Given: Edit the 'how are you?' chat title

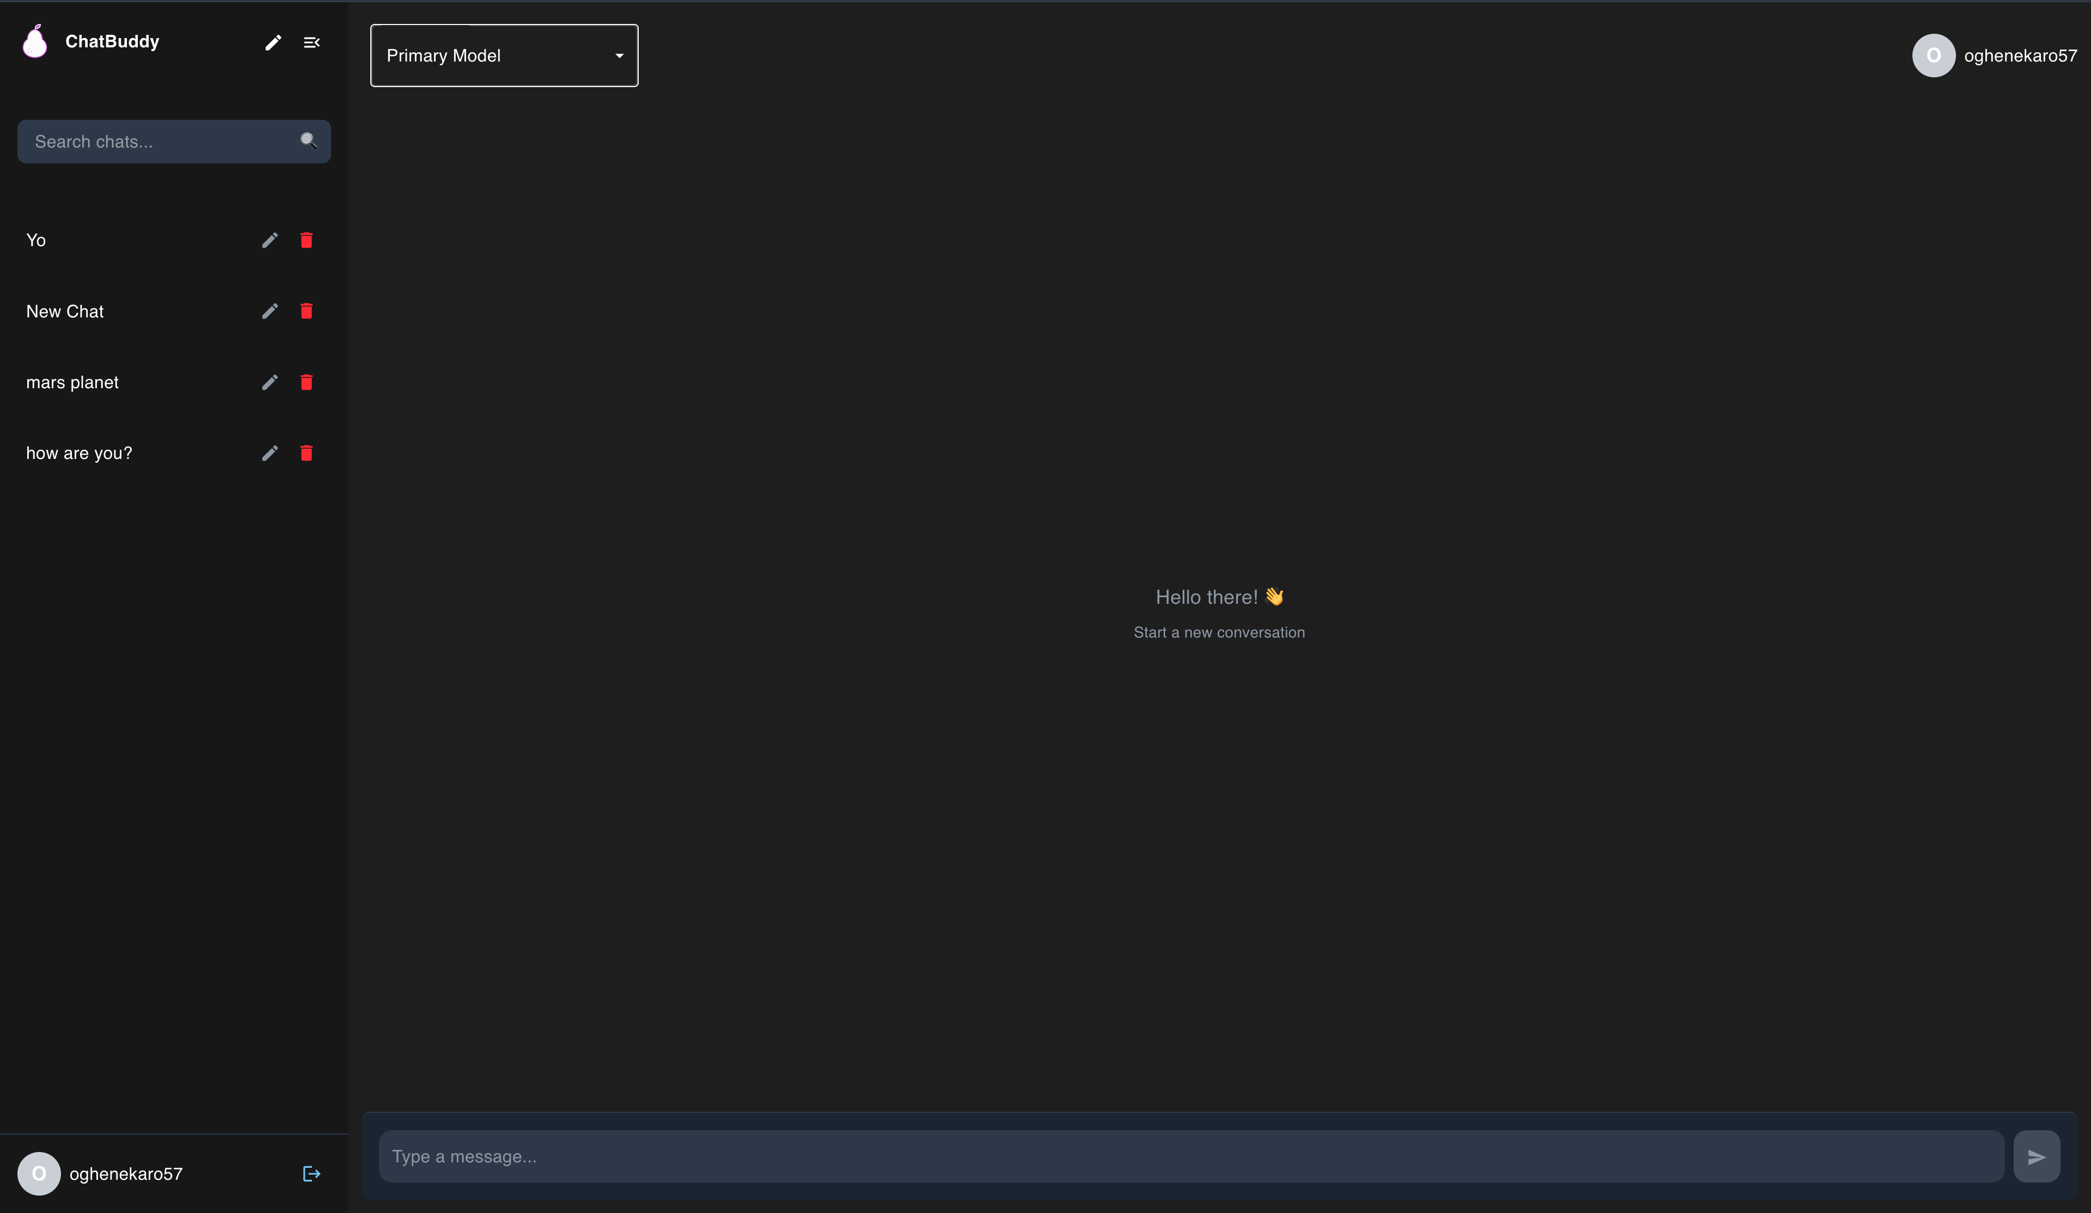Looking at the screenshot, I should point(270,453).
